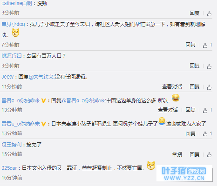Image resolution: width=217 pixels, height=186 pixels.
Task: Open 查看对话 on 昏君's 13-minute reply
Action: point(168,110)
